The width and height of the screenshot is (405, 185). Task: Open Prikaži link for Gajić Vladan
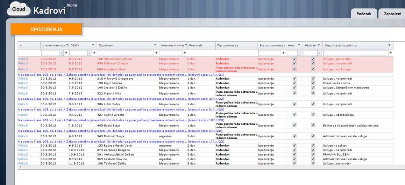(x=23, y=83)
